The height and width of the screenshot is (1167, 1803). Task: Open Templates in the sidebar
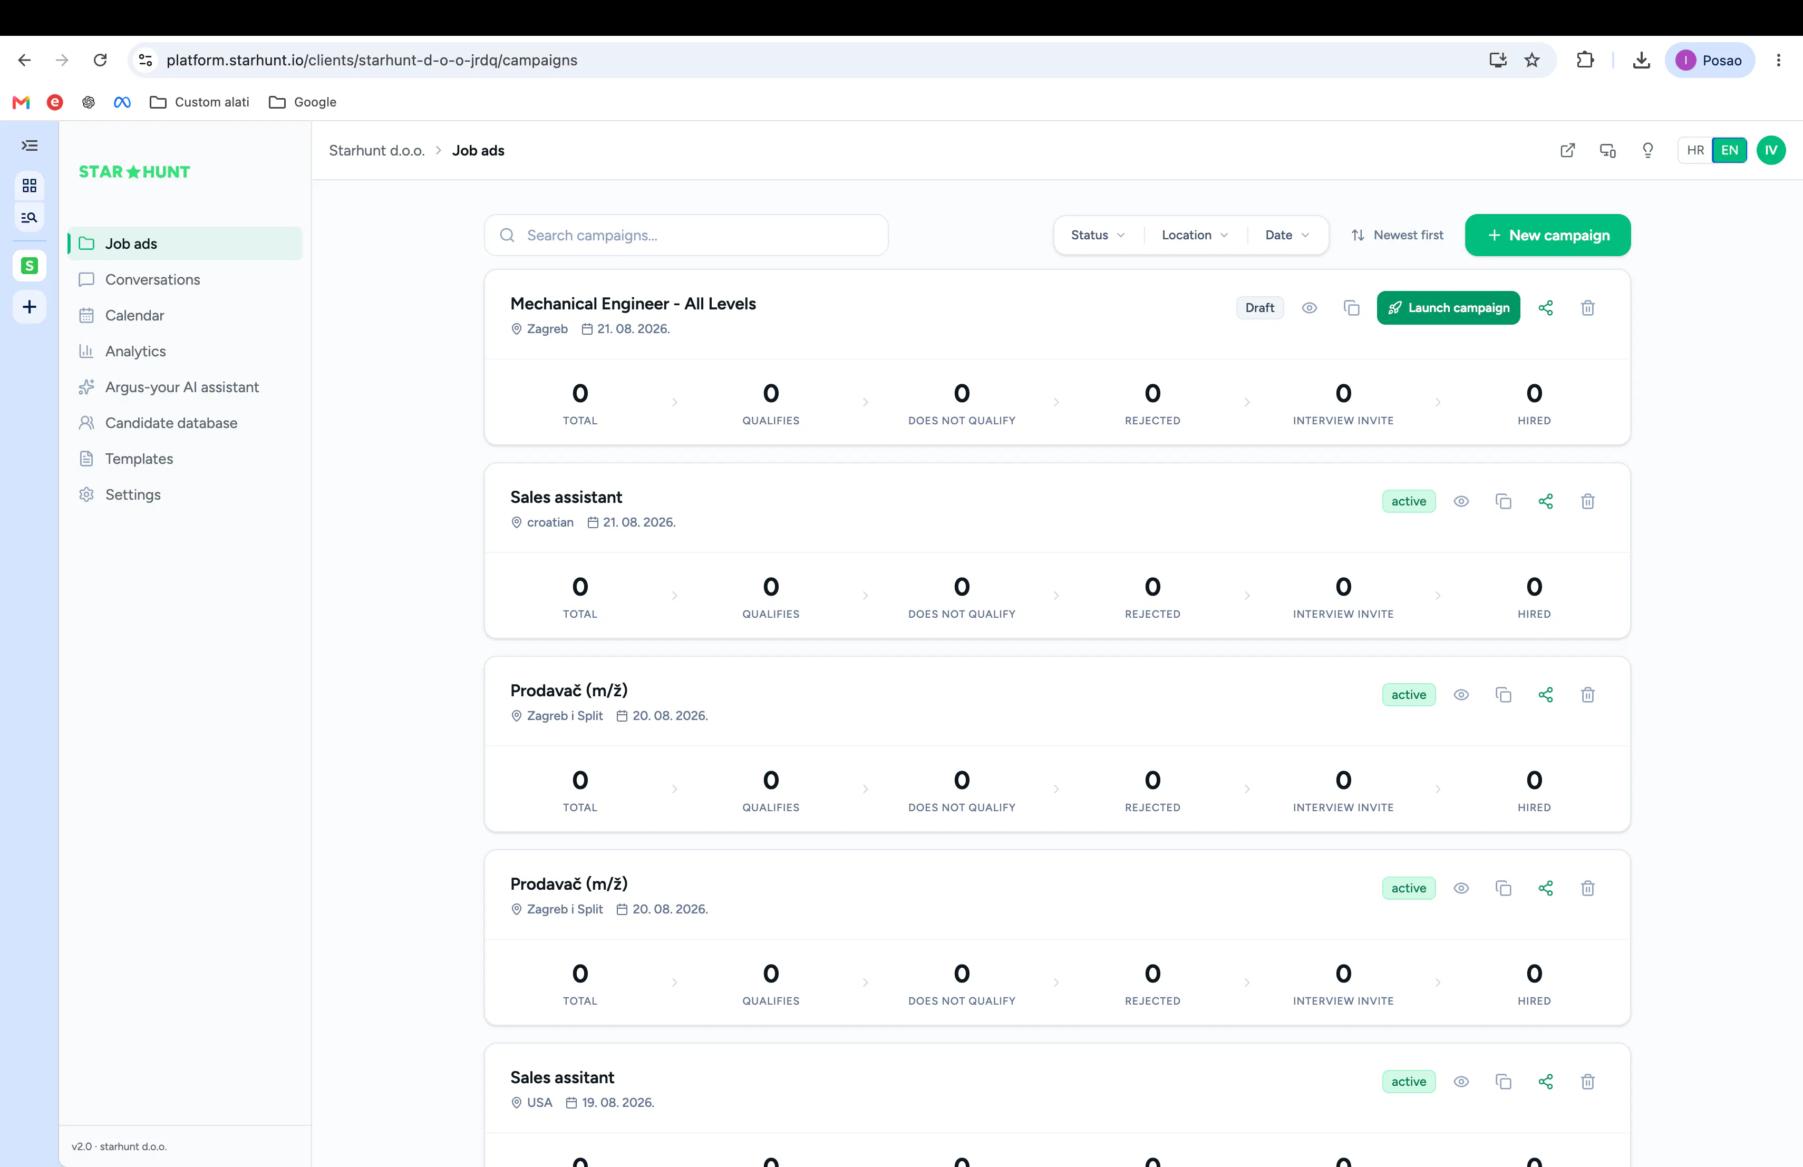[185, 459]
